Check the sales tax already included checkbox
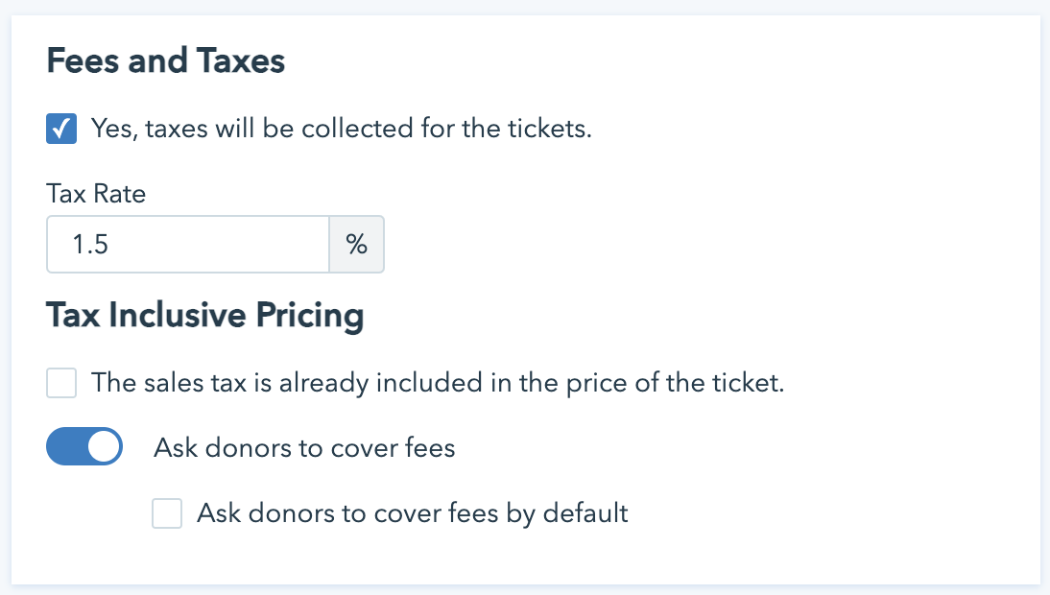This screenshot has height=595, width=1050. click(61, 384)
